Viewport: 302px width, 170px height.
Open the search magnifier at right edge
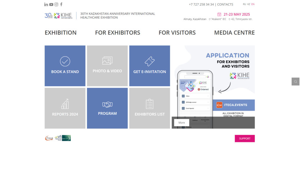click(296, 81)
